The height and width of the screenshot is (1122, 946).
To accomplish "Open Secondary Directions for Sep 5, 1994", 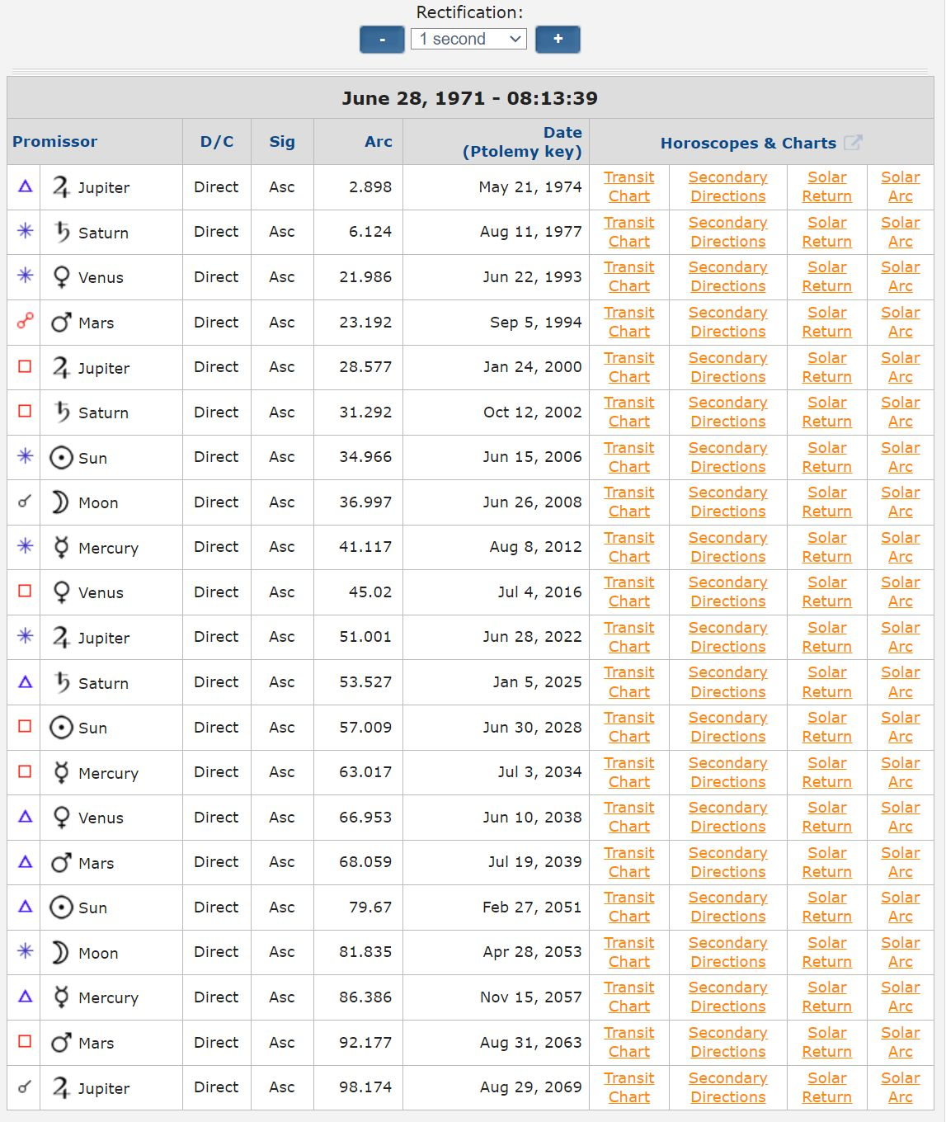I will coord(727,323).
